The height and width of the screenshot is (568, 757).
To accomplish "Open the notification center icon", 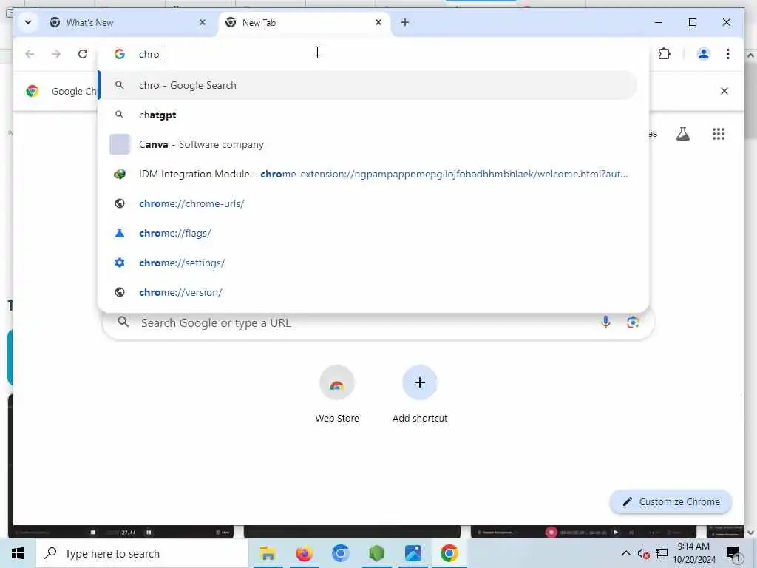I will [x=733, y=554].
